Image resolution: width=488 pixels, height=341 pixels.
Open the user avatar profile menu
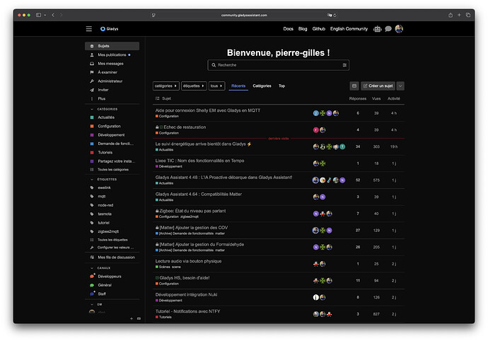coord(399,29)
